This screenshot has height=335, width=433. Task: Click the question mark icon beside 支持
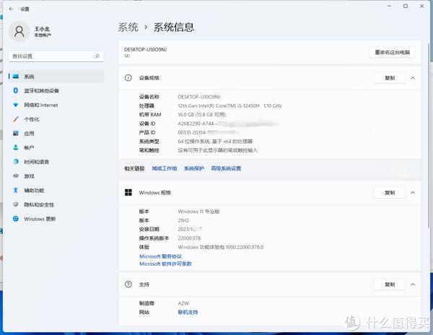[x=128, y=284]
